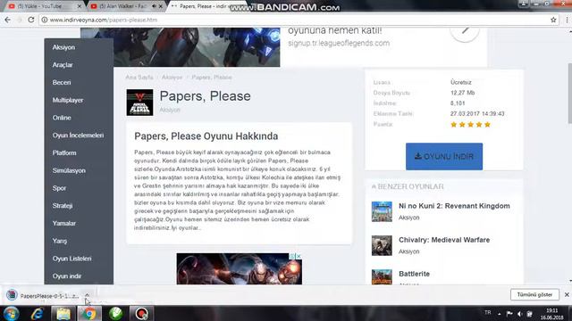
Task: Open Spor category in sidebar
Action: coord(59,188)
